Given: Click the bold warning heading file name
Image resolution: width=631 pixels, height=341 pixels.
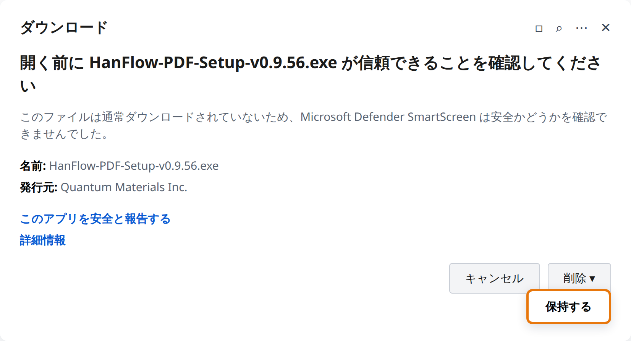Looking at the screenshot, I should click(x=213, y=63).
